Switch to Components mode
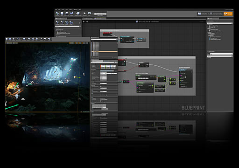Viewport: 239px width, 168px height. click(x=216, y=14)
